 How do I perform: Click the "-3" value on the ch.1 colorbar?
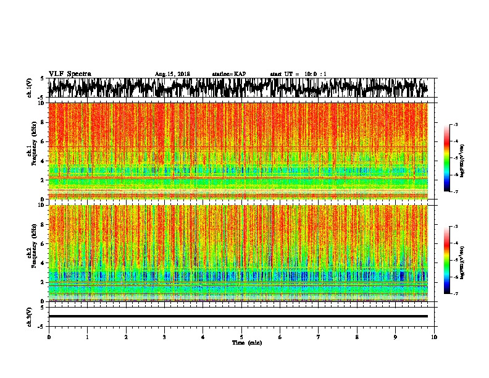tap(456, 125)
